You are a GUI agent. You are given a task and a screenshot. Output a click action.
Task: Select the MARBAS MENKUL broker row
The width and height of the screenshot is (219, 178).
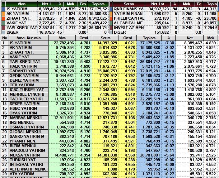[x=109, y=118]
